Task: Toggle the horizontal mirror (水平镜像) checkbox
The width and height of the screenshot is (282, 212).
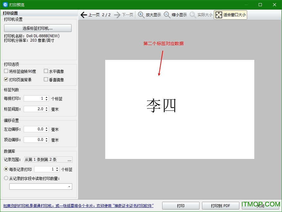Action: coord(46,71)
